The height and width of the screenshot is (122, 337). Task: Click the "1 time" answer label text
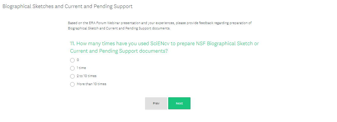pyautogui.click(x=81, y=68)
